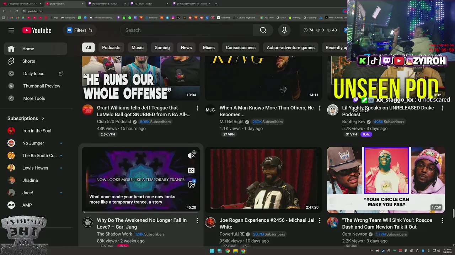Viewport: 455px width, 255px height.
Task: Select the Gaming filter chip
Action: point(162,47)
